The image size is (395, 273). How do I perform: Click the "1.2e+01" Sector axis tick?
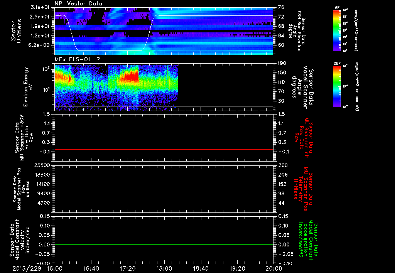[x=40, y=36]
